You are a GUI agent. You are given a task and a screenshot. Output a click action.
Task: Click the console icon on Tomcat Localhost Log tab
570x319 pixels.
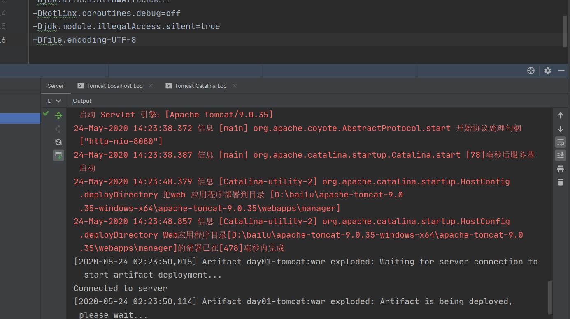click(x=80, y=86)
